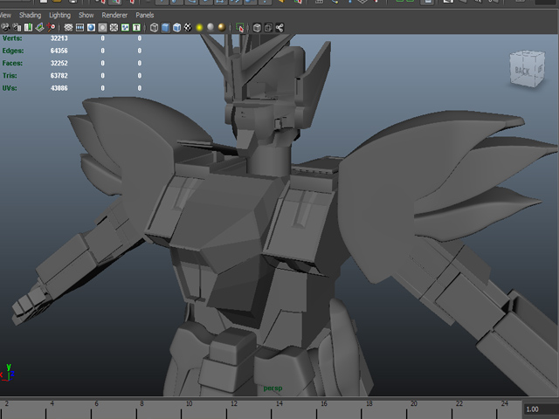Click the XYZ axis indicator
The height and width of the screenshot is (419, 559).
(x=7, y=373)
